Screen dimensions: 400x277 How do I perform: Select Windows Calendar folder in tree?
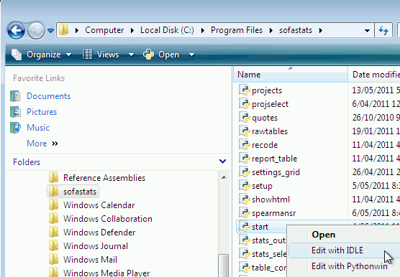click(x=91, y=205)
